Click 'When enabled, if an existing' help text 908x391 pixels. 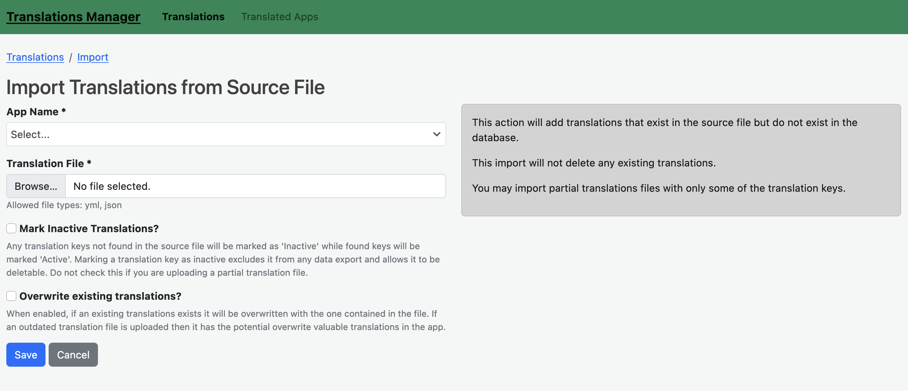(226, 320)
